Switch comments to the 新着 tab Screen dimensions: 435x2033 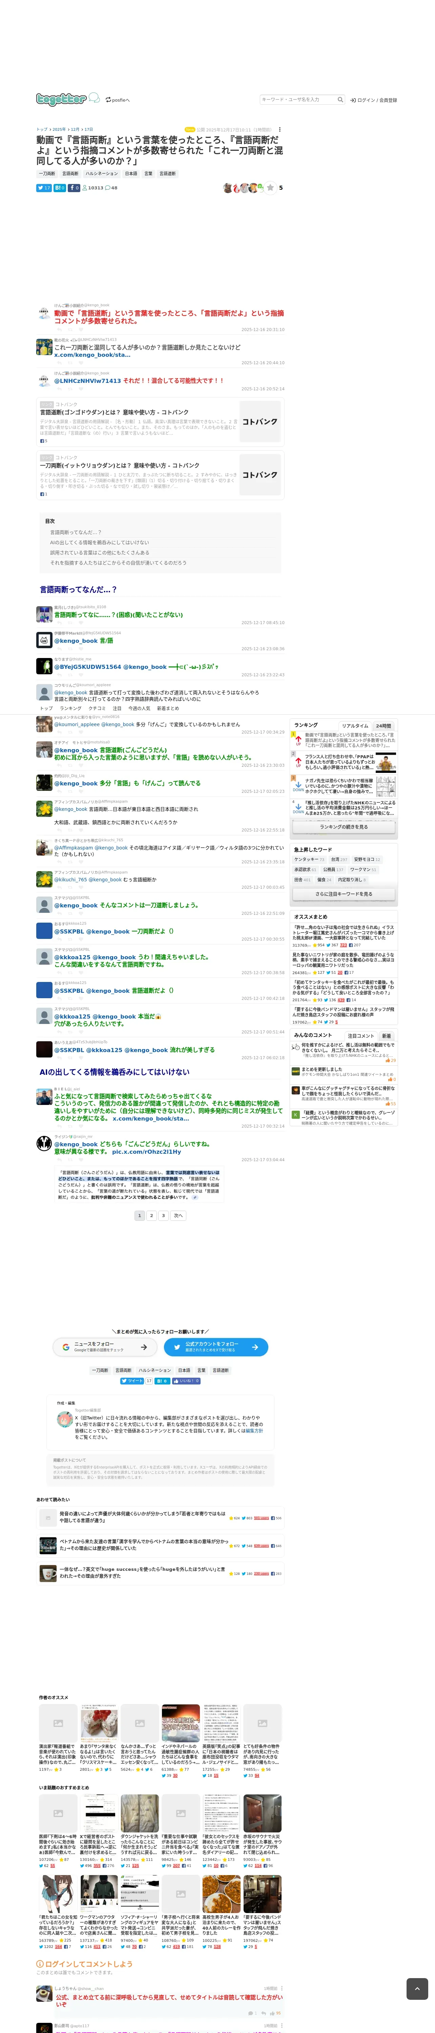pyautogui.click(x=386, y=1036)
